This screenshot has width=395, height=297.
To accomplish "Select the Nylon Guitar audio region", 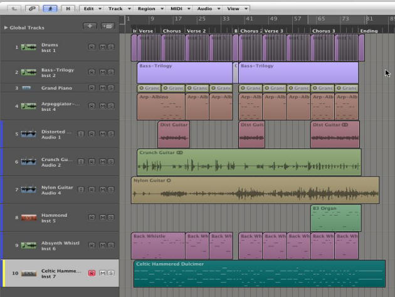I will pyautogui.click(x=255, y=190).
